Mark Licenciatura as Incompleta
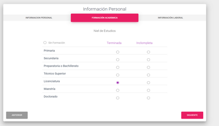The width and height of the screenshot is (219, 126). (x=148, y=83)
